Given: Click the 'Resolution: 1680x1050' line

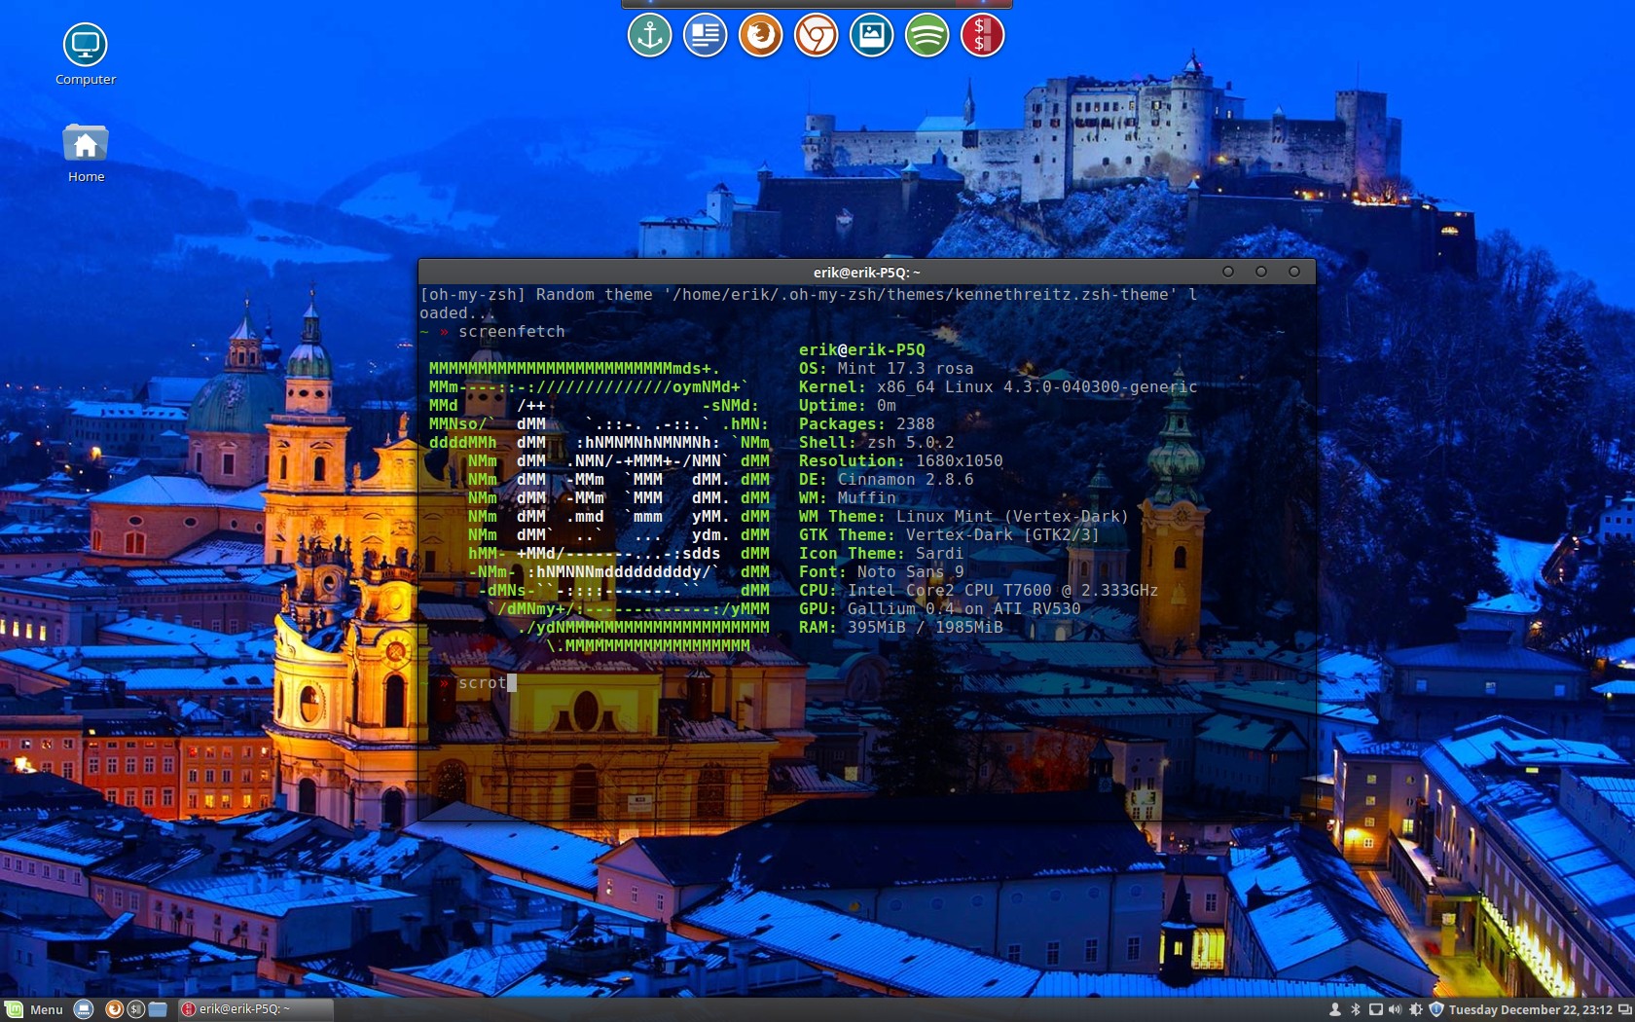Looking at the screenshot, I should [x=901, y=461].
